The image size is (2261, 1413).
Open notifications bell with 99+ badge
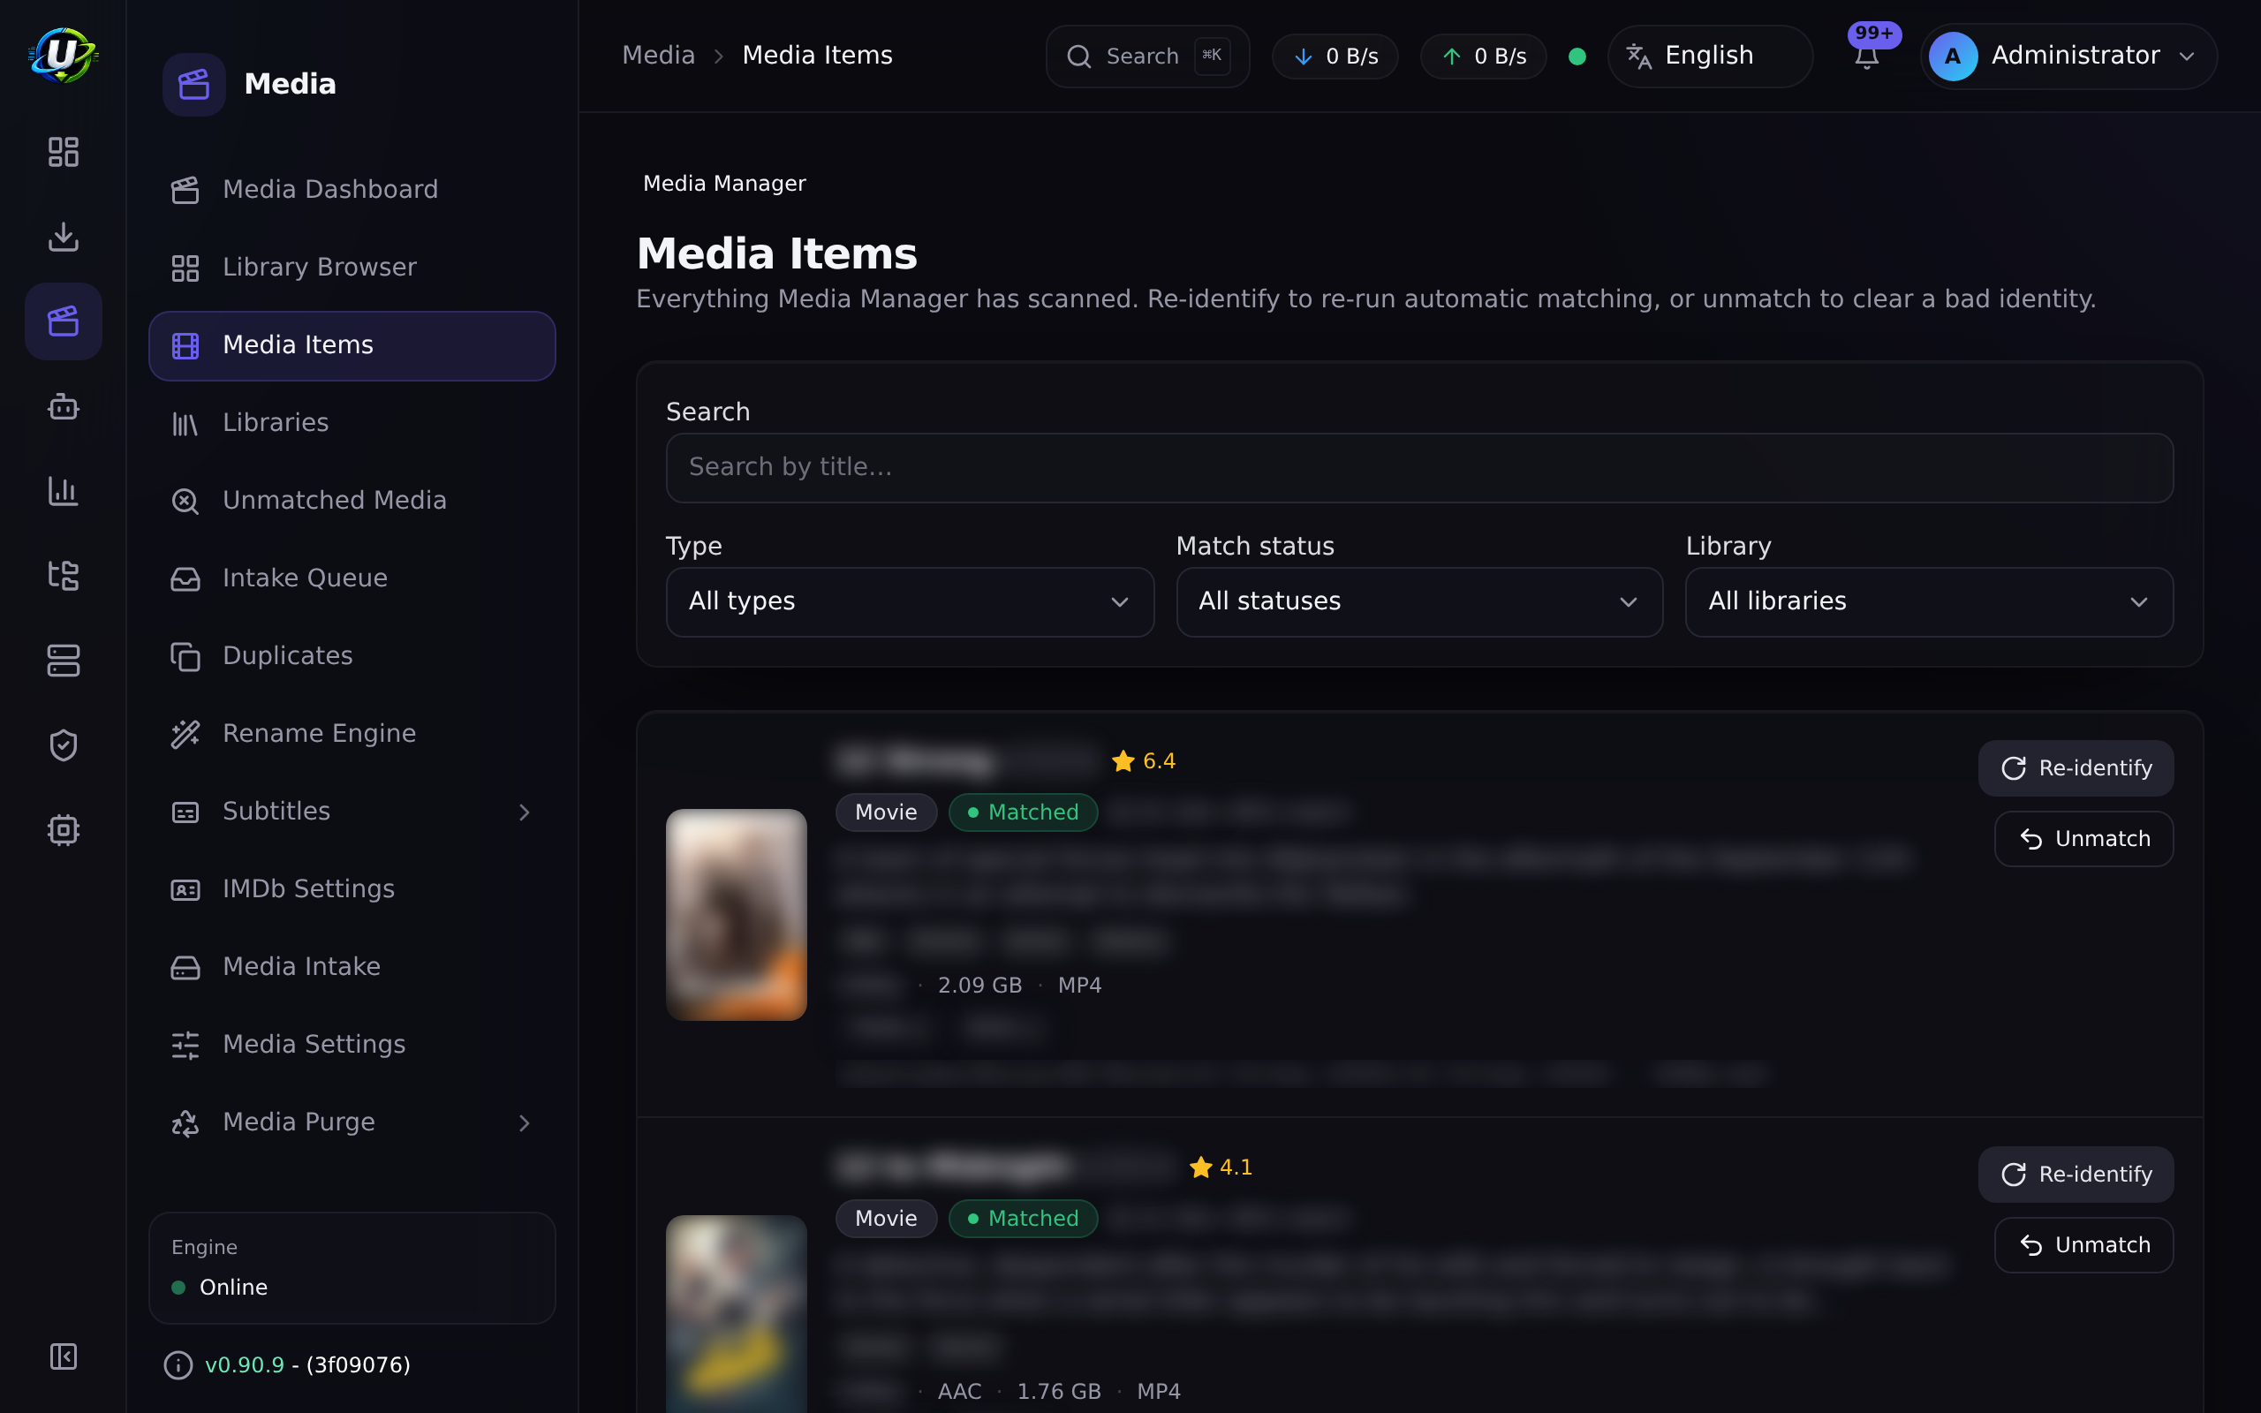[1867, 56]
